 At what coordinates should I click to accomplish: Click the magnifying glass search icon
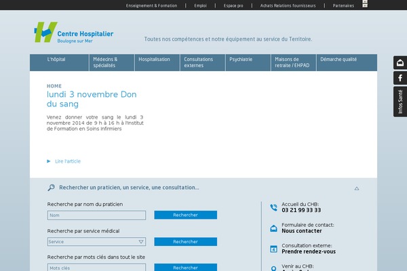pos(51,188)
